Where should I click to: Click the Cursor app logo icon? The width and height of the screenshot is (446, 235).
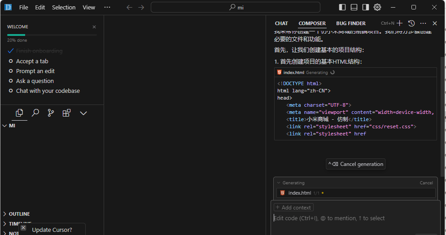coord(8,7)
